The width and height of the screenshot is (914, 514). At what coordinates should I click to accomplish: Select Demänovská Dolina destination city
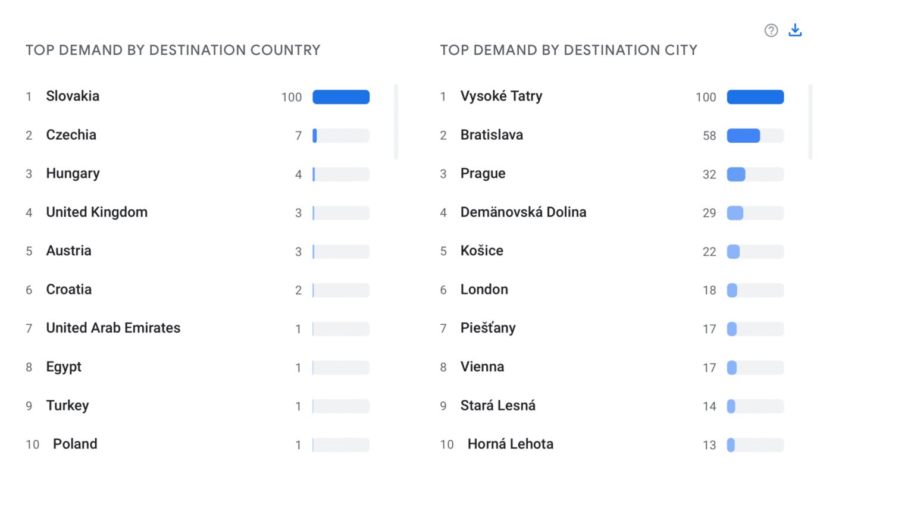pos(524,212)
